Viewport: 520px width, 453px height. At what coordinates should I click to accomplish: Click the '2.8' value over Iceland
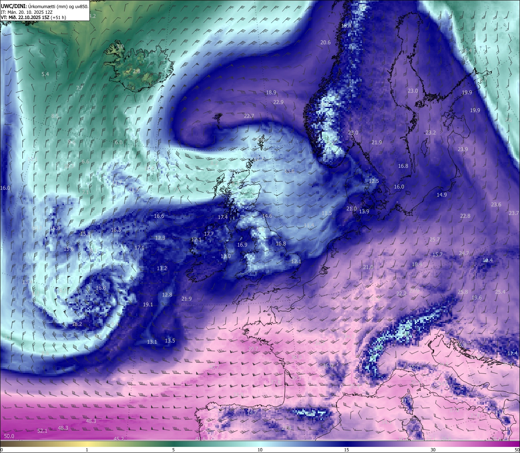click(137, 71)
